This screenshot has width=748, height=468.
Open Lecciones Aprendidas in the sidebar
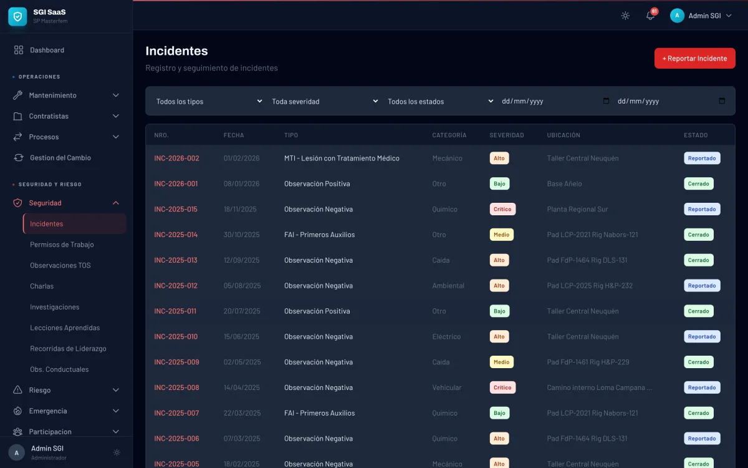[65, 328]
